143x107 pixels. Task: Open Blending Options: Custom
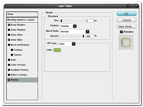[22, 20]
